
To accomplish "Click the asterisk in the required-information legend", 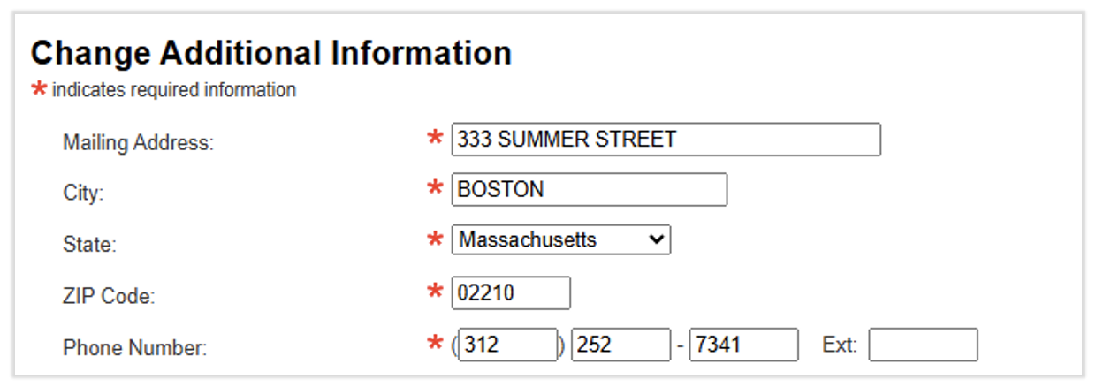I will (39, 89).
